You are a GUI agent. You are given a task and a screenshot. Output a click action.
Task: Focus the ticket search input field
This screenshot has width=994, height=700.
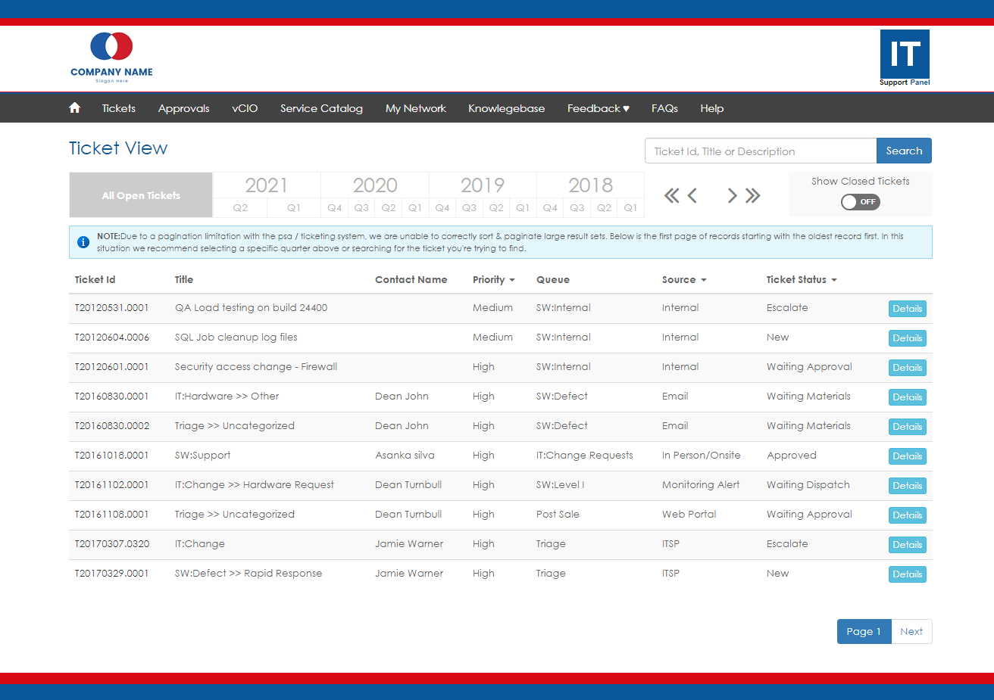click(760, 151)
